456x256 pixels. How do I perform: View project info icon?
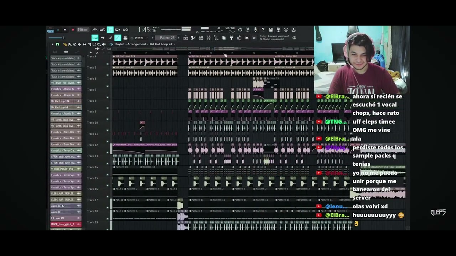pos(286,30)
